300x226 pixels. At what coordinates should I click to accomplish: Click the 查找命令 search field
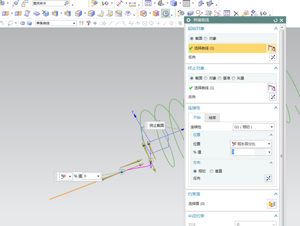tap(51, 3)
